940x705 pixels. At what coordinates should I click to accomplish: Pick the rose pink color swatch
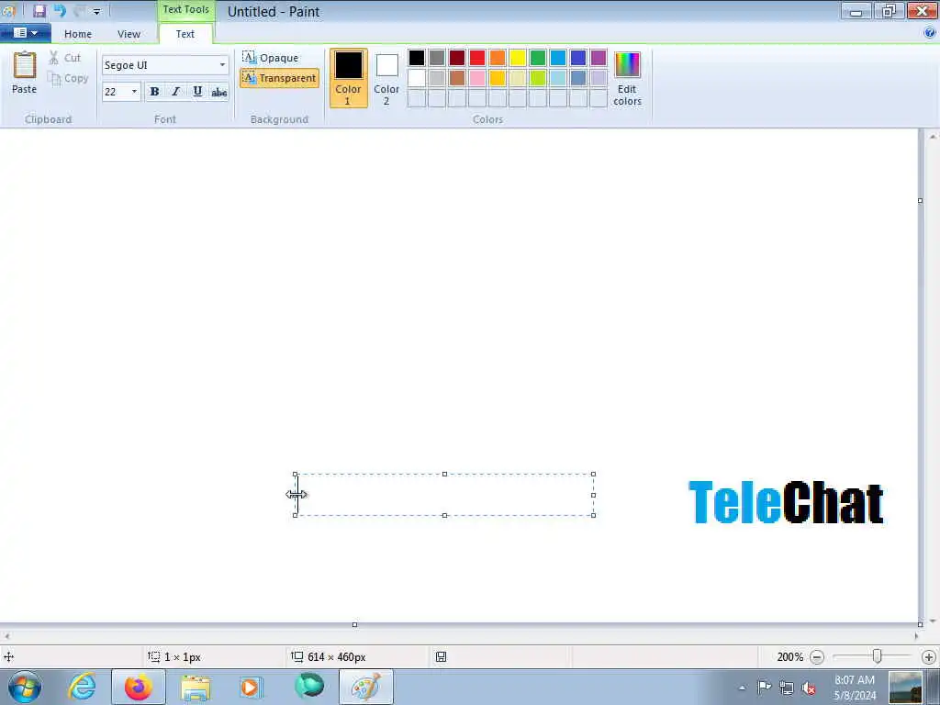(477, 78)
